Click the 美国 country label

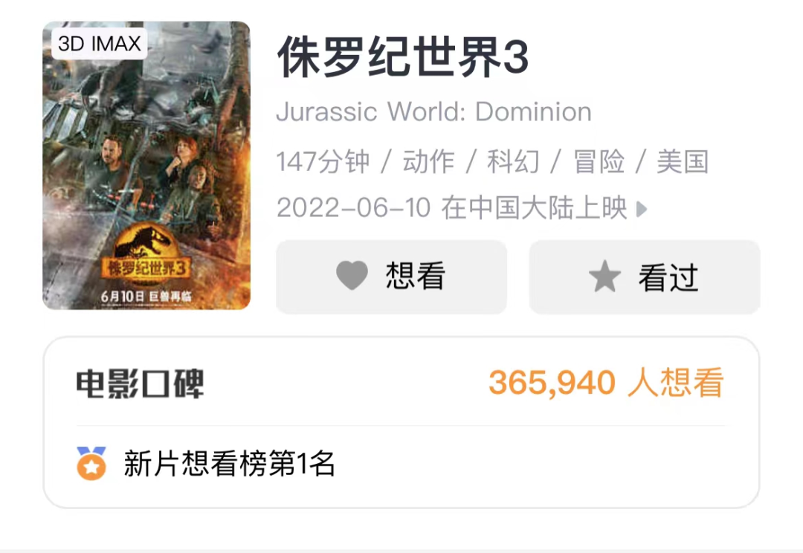point(683,162)
